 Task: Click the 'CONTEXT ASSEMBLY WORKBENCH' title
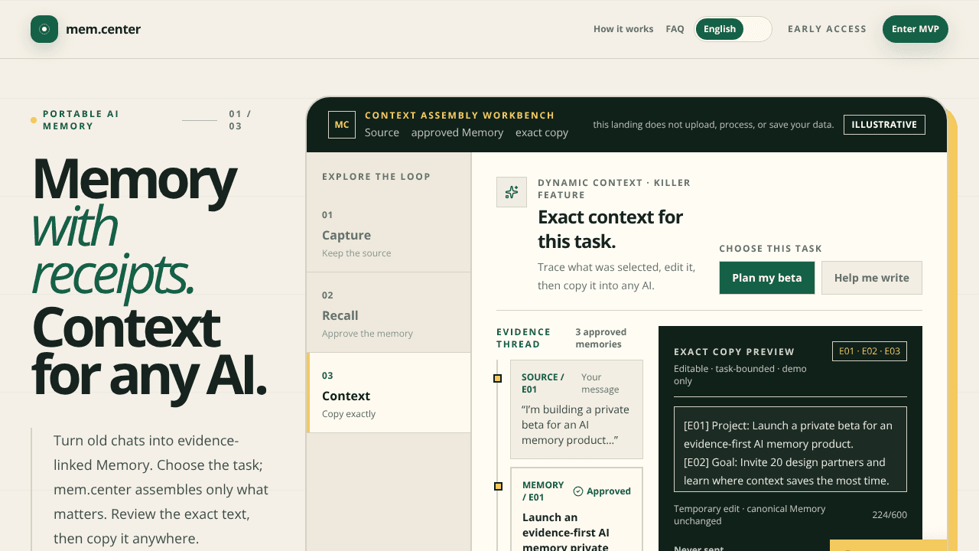460,116
